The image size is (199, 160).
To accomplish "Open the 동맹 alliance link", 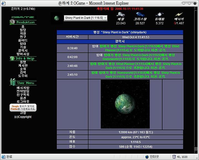I will tap(23, 62).
